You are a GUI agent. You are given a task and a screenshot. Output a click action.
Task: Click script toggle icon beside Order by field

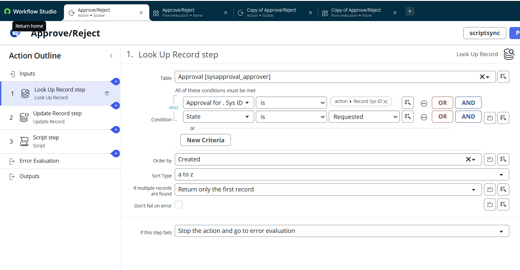(x=490, y=159)
